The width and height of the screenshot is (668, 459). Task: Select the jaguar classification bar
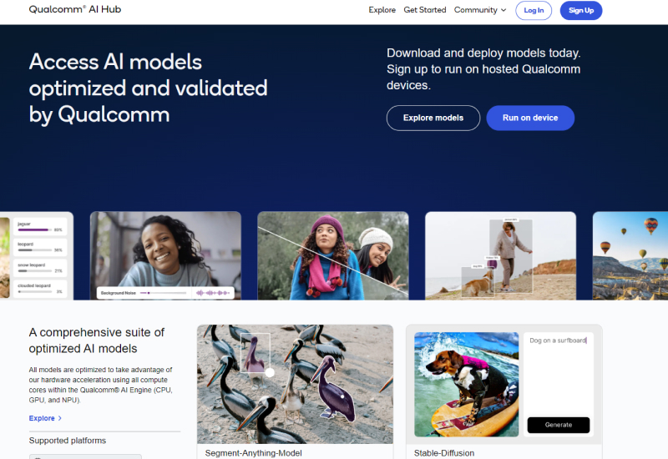point(40,226)
